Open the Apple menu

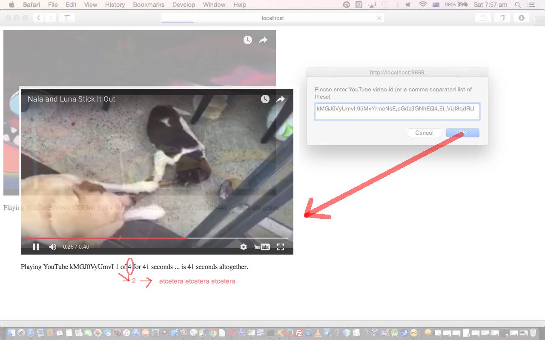coord(11,5)
